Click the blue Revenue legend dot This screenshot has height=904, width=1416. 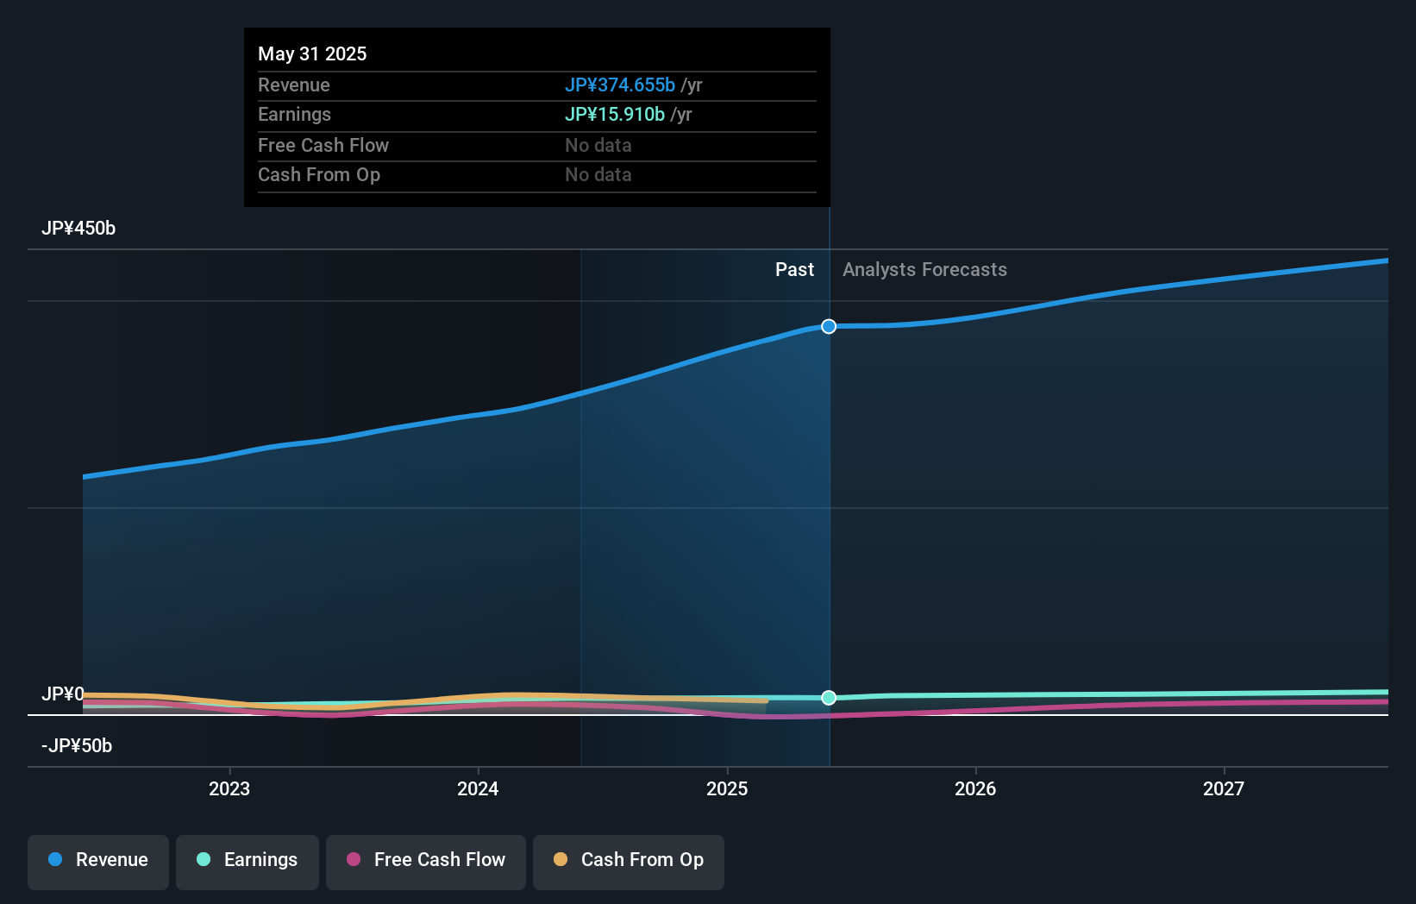click(x=55, y=859)
